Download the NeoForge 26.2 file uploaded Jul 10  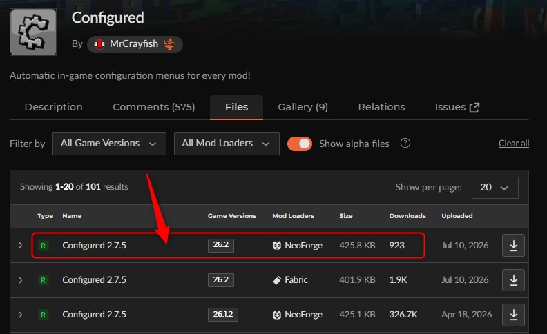pyautogui.click(x=514, y=246)
